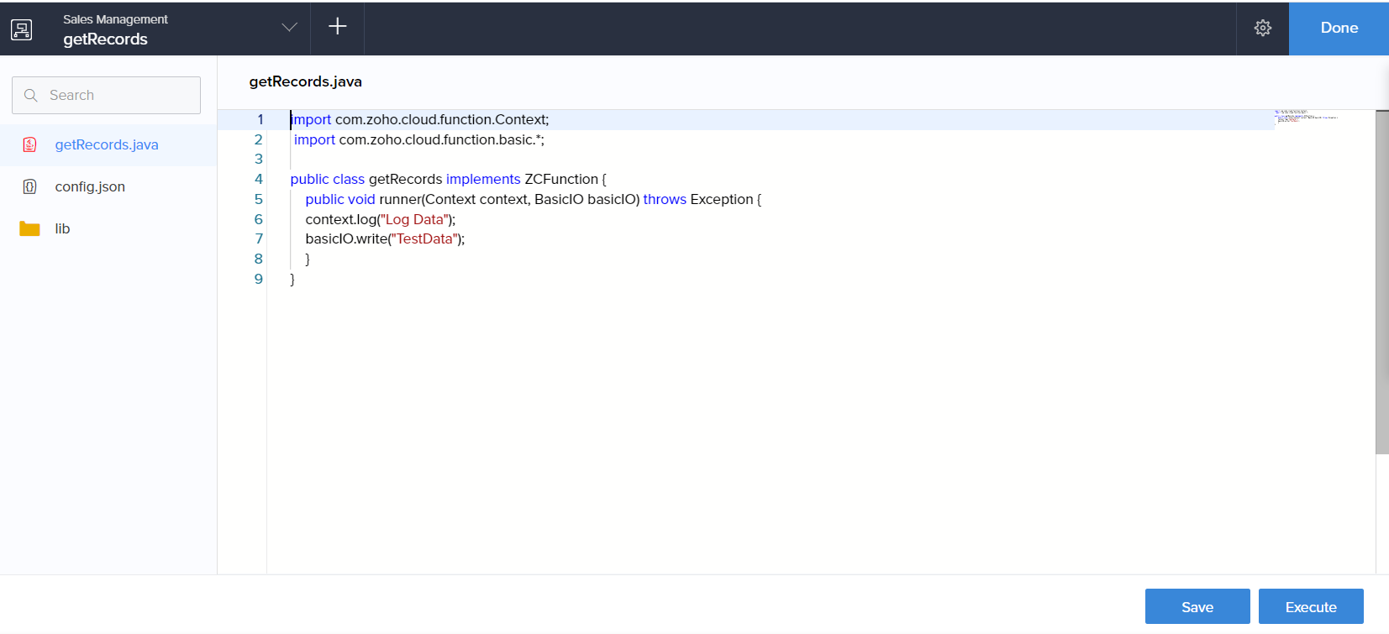Click the Java file icon beside getRecords.java
Viewport: 1389px width, 634px height.
pos(29,144)
